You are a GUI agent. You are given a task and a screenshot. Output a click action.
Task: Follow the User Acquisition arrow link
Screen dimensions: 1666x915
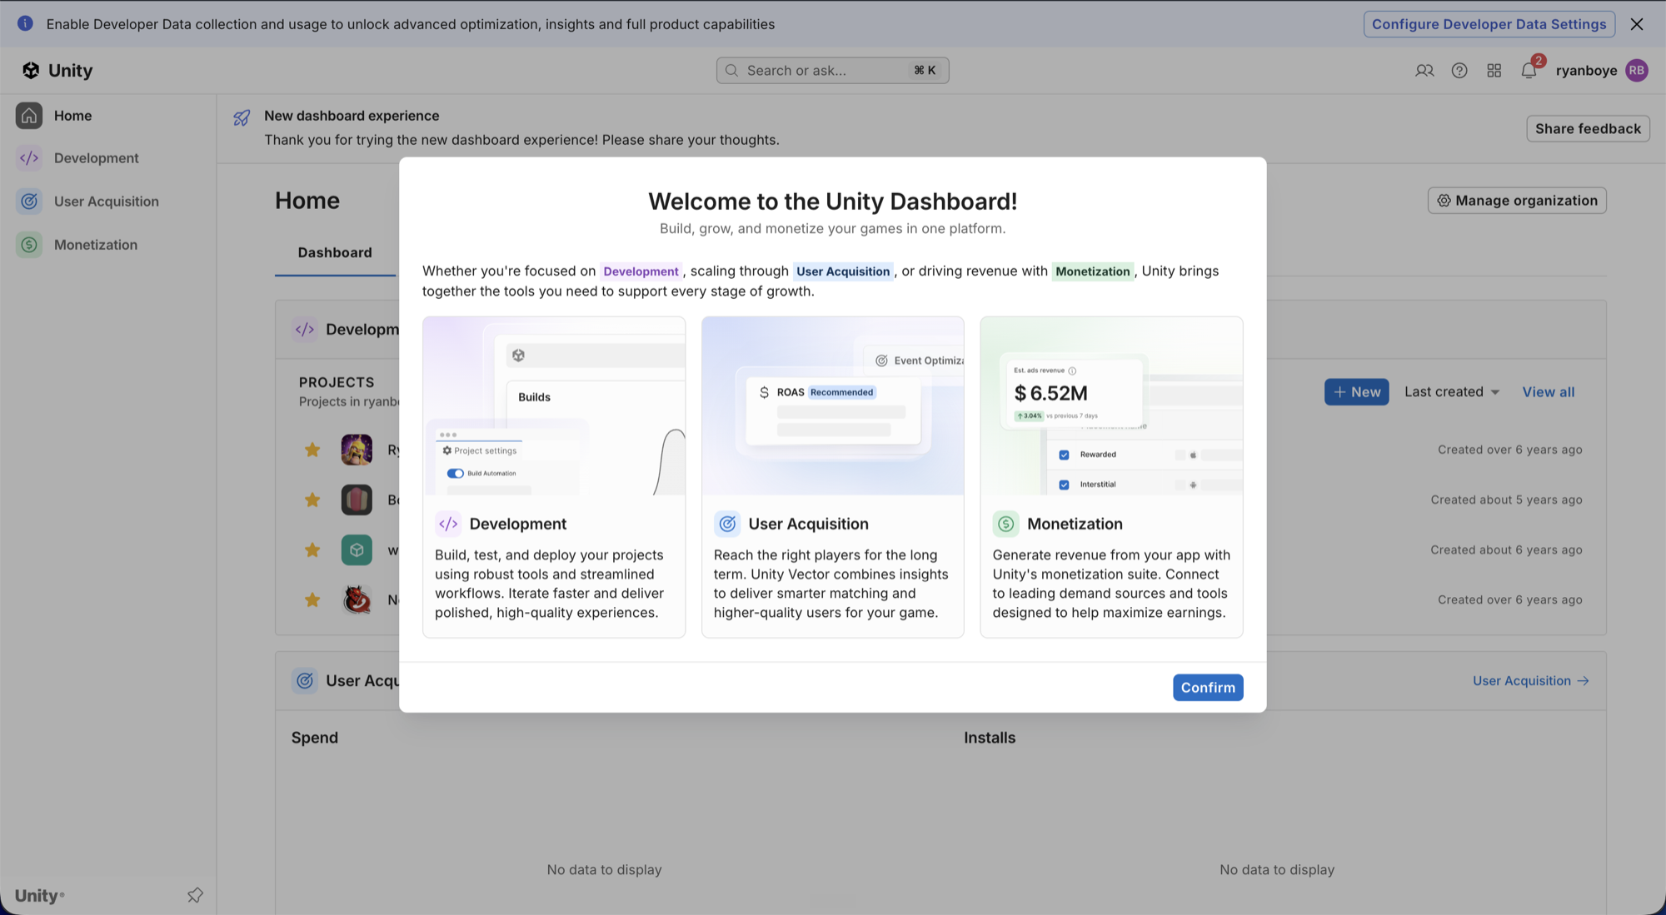coord(1531,681)
